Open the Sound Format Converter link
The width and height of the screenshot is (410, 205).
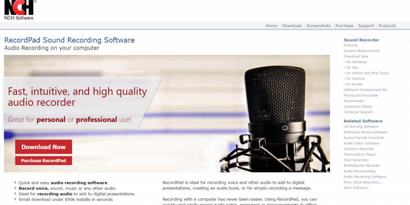tap(364, 138)
